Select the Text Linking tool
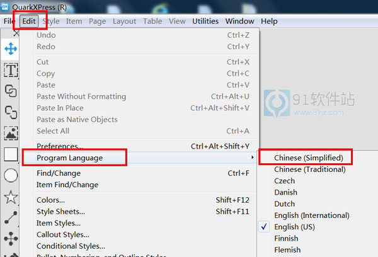378x257 pixels. [11, 91]
